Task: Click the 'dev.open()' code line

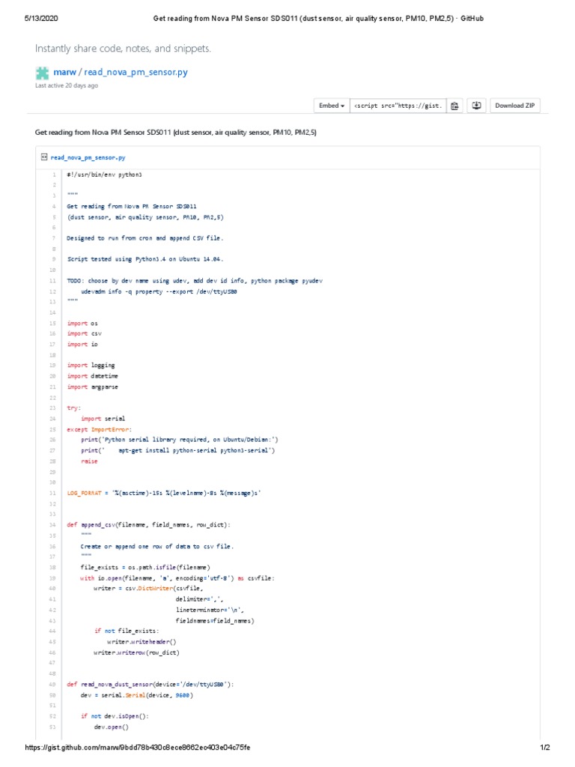Action: [112, 727]
